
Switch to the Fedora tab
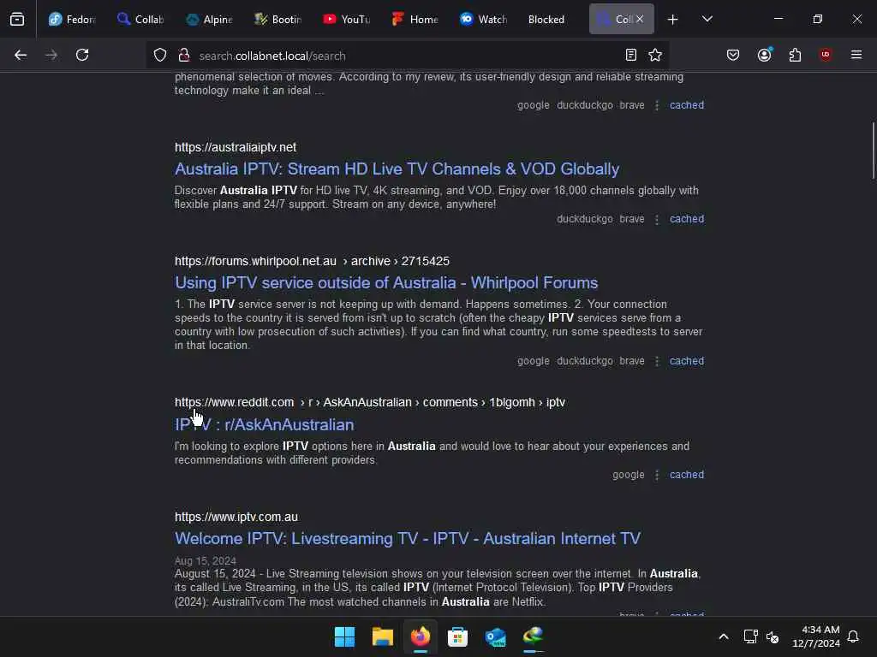(72, 20)
